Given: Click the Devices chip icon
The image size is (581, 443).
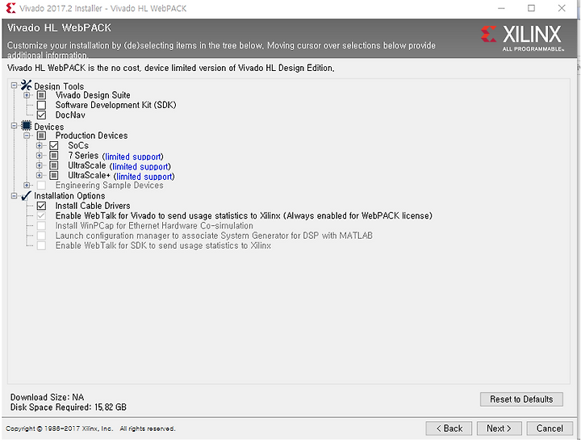Looking at the screenshot, I should (26, 126).
